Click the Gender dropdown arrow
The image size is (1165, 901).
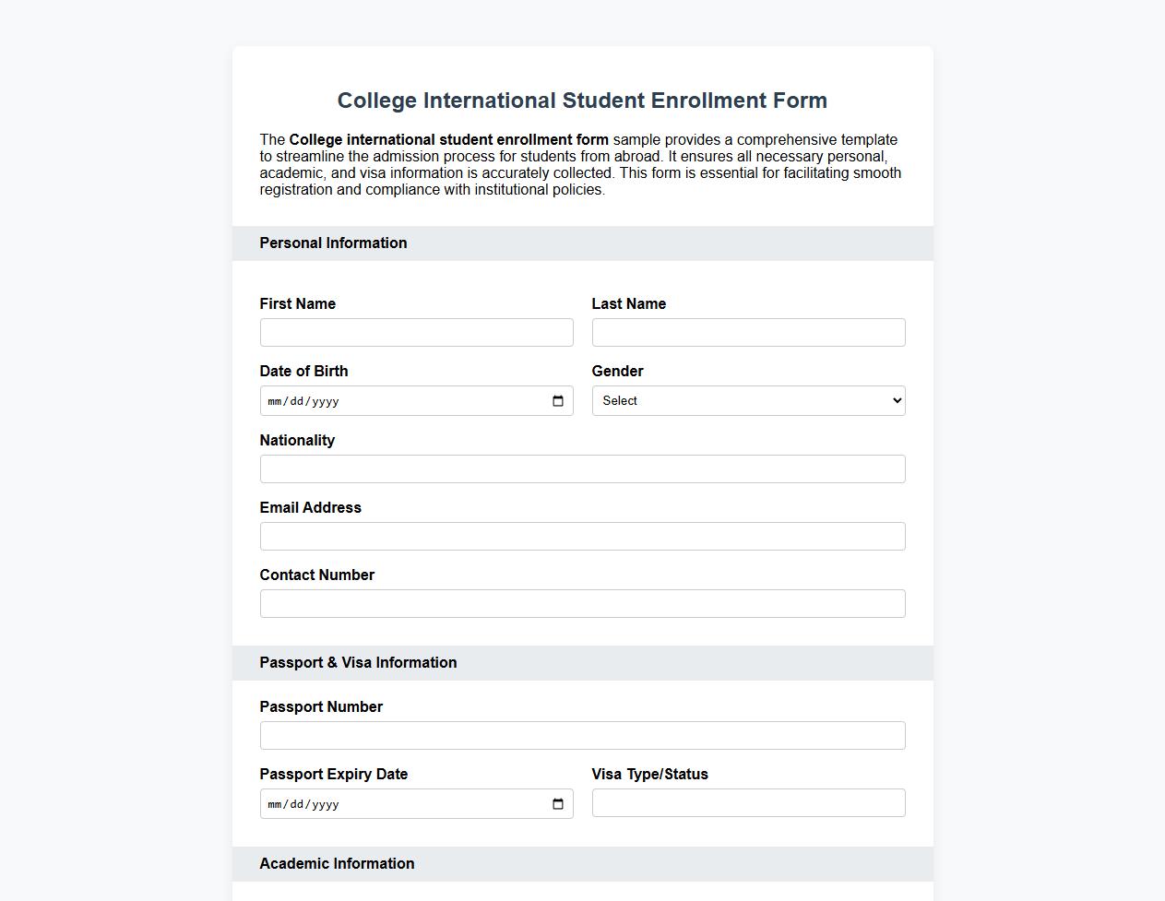(892, 400)
